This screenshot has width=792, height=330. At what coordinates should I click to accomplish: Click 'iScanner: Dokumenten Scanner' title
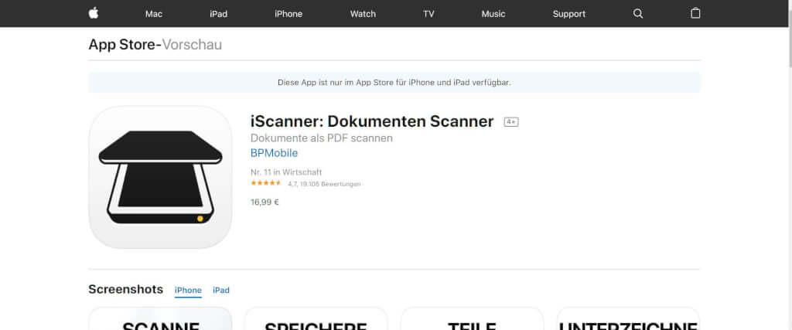[372, 121]
